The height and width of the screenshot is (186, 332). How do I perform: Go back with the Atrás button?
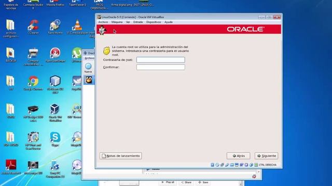(239, 156)
